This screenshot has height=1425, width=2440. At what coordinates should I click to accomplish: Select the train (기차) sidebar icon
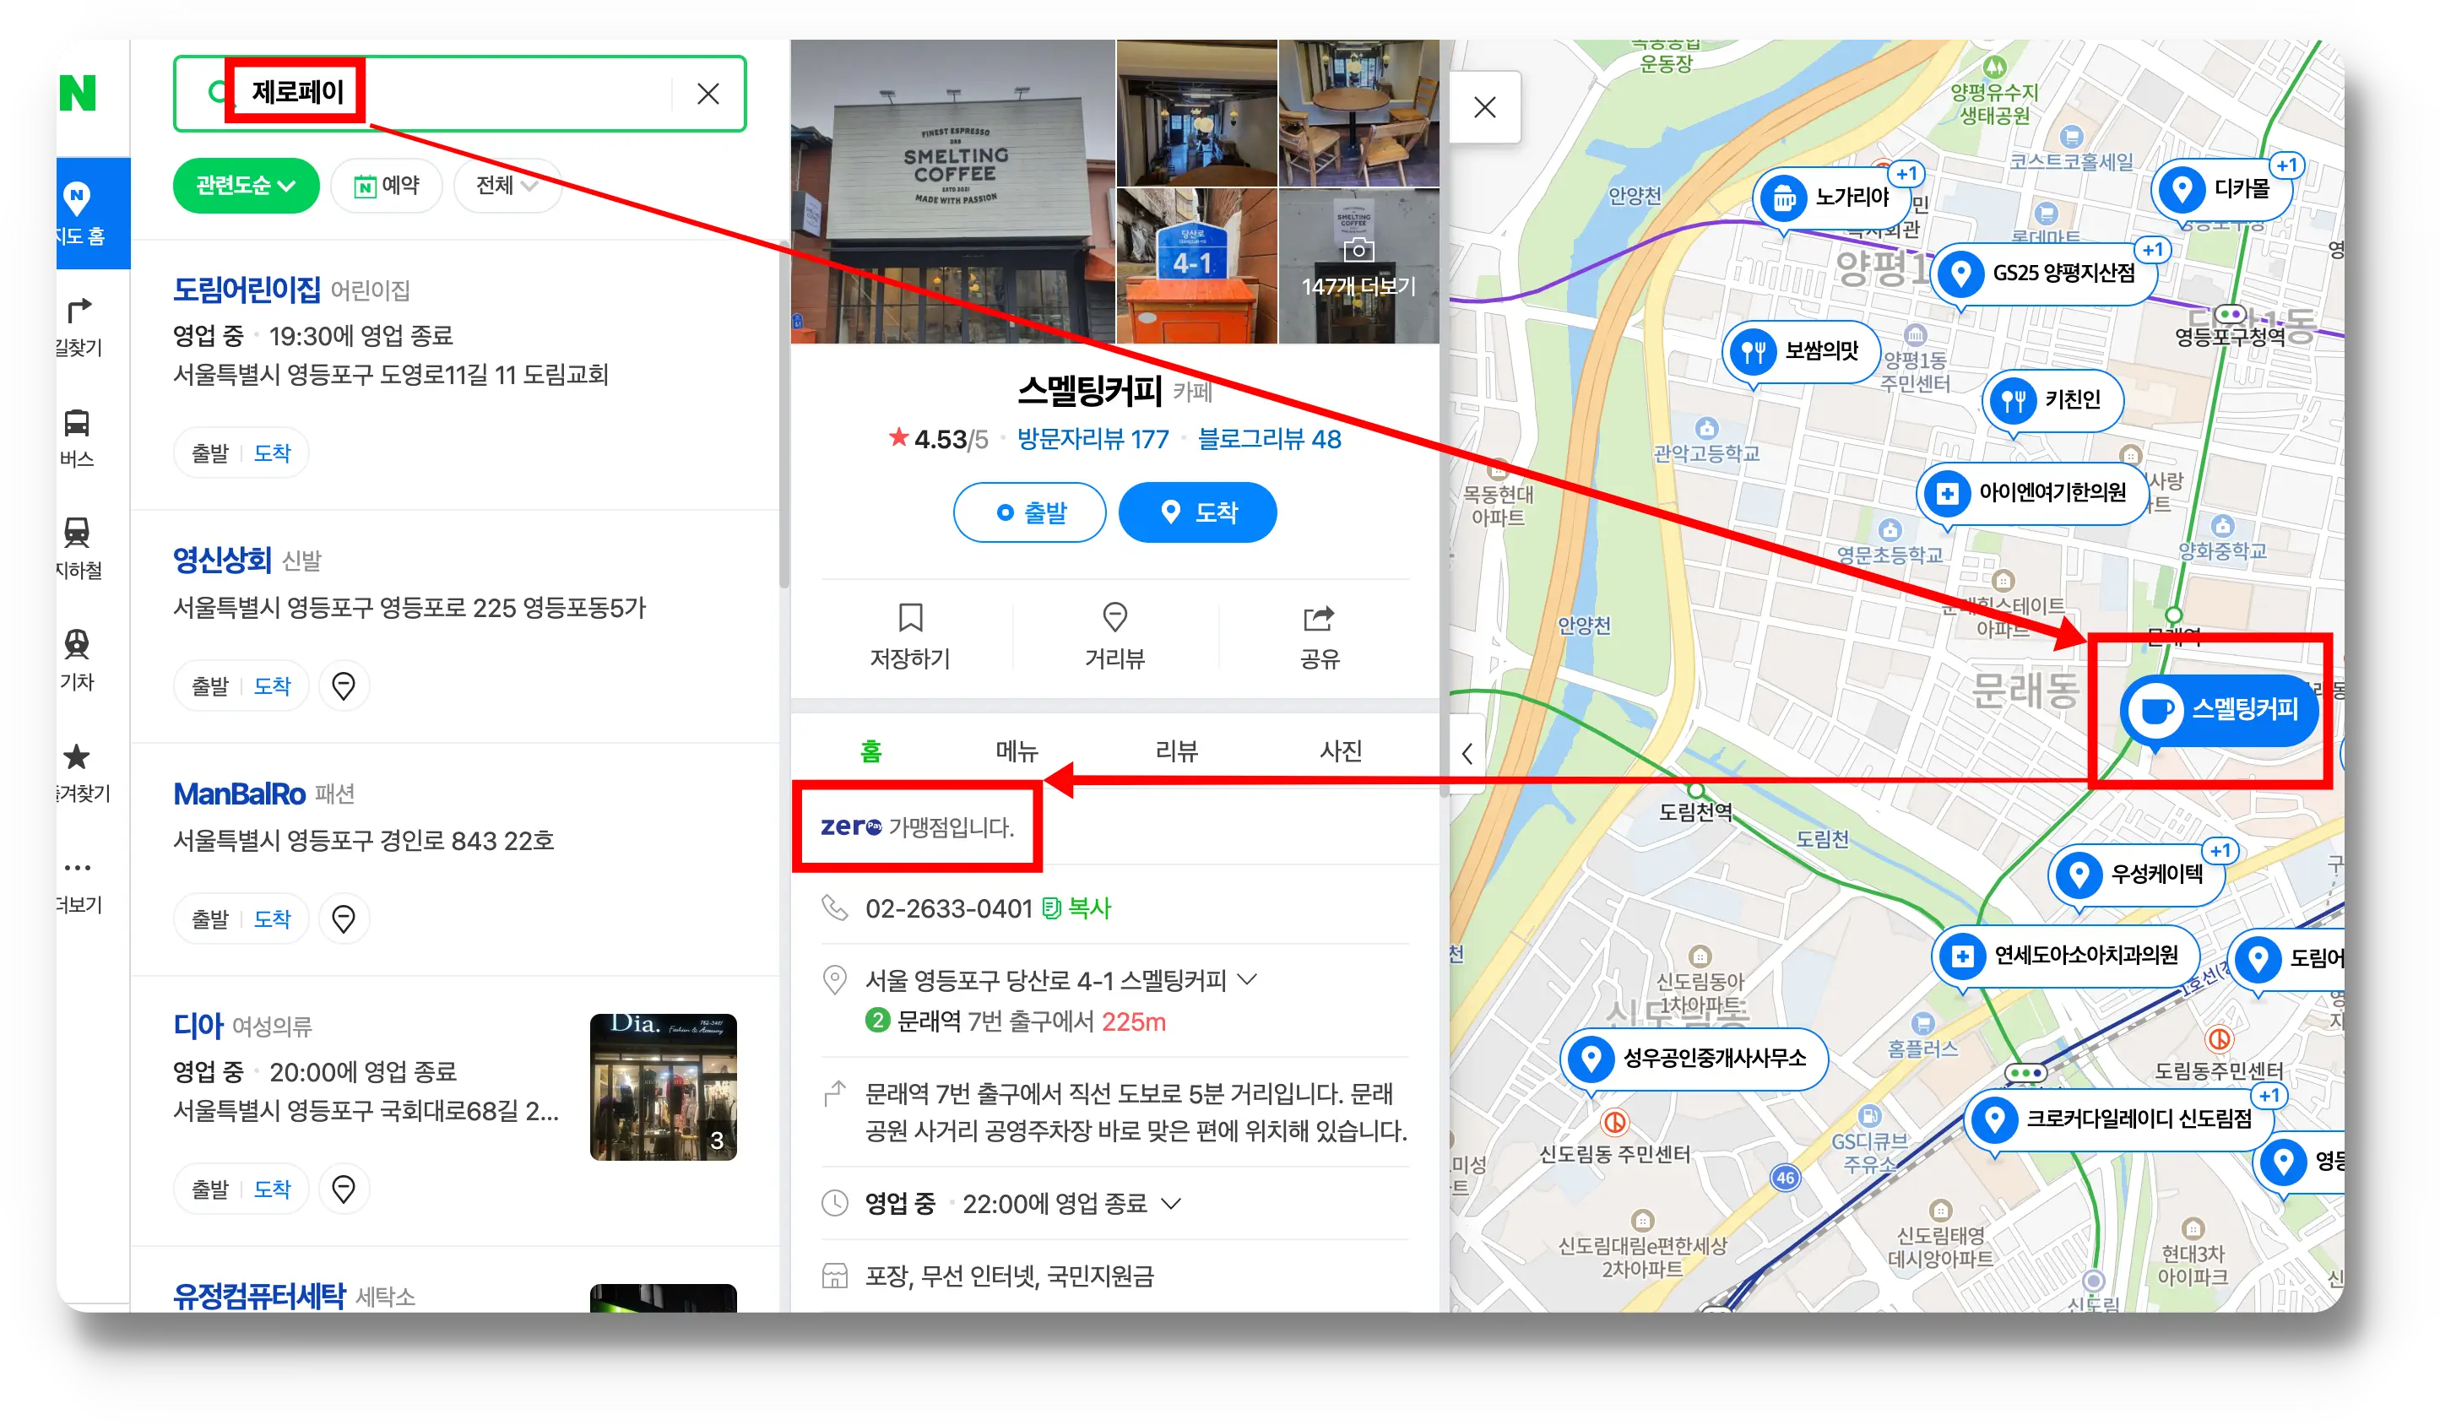coord(78,660)
